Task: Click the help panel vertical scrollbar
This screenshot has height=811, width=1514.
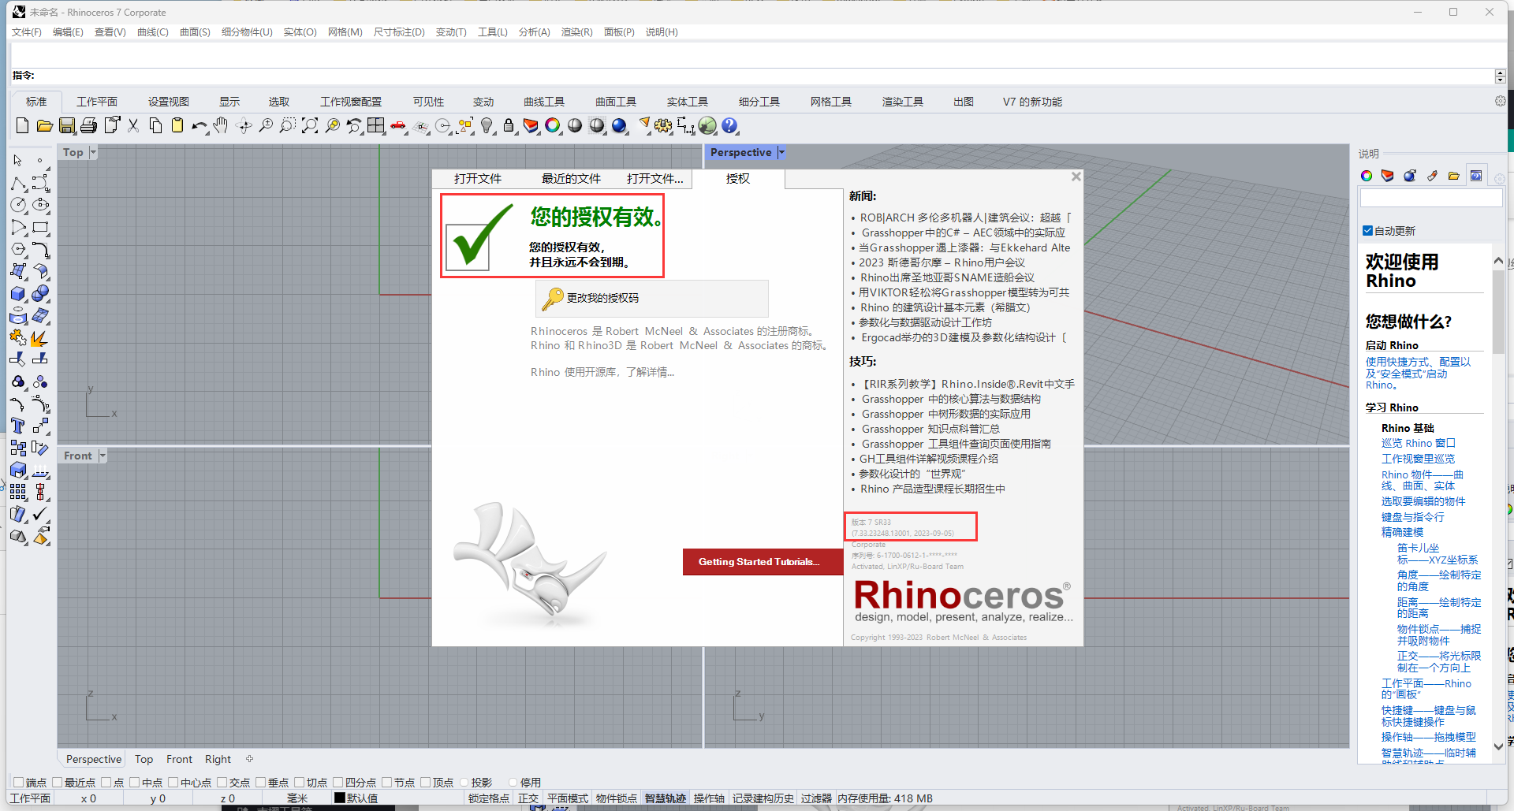Action: point(1498,503)
